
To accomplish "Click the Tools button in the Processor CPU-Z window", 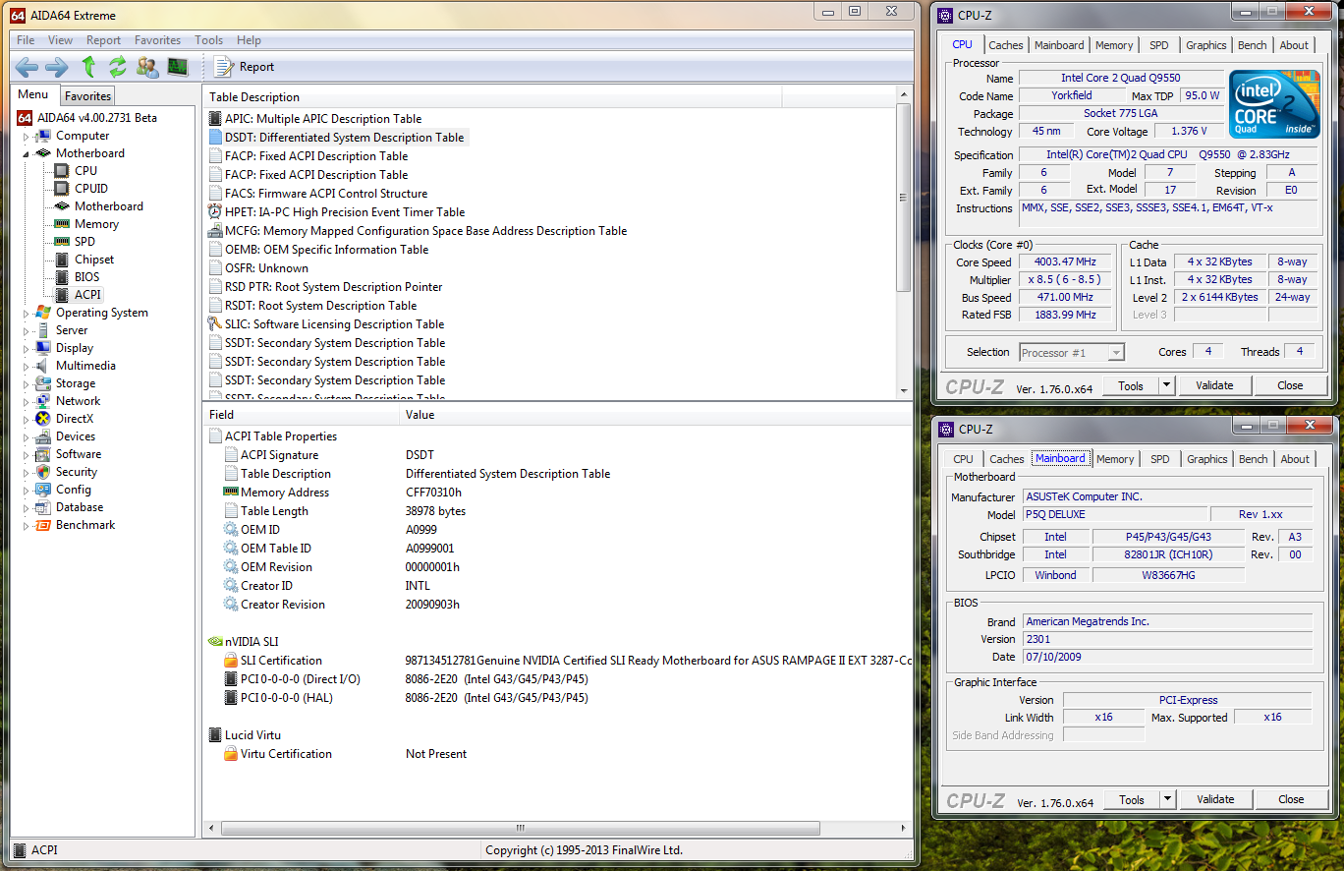I will coord(1131,385).
